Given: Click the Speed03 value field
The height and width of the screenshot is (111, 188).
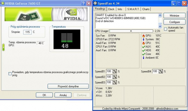Looking at the screenshot, I should click(109, 82).
